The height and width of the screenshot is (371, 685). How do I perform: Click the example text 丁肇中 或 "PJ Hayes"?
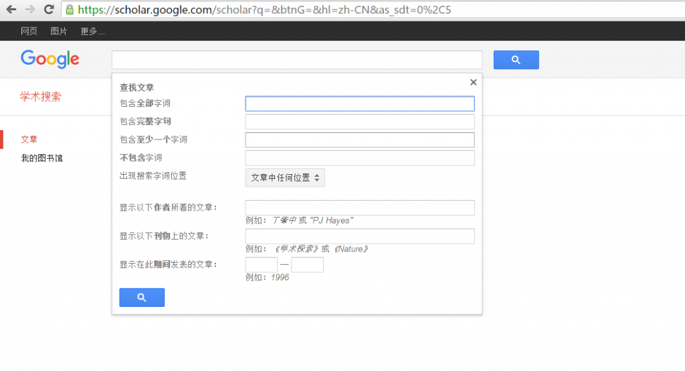click(x=313, y=221)
